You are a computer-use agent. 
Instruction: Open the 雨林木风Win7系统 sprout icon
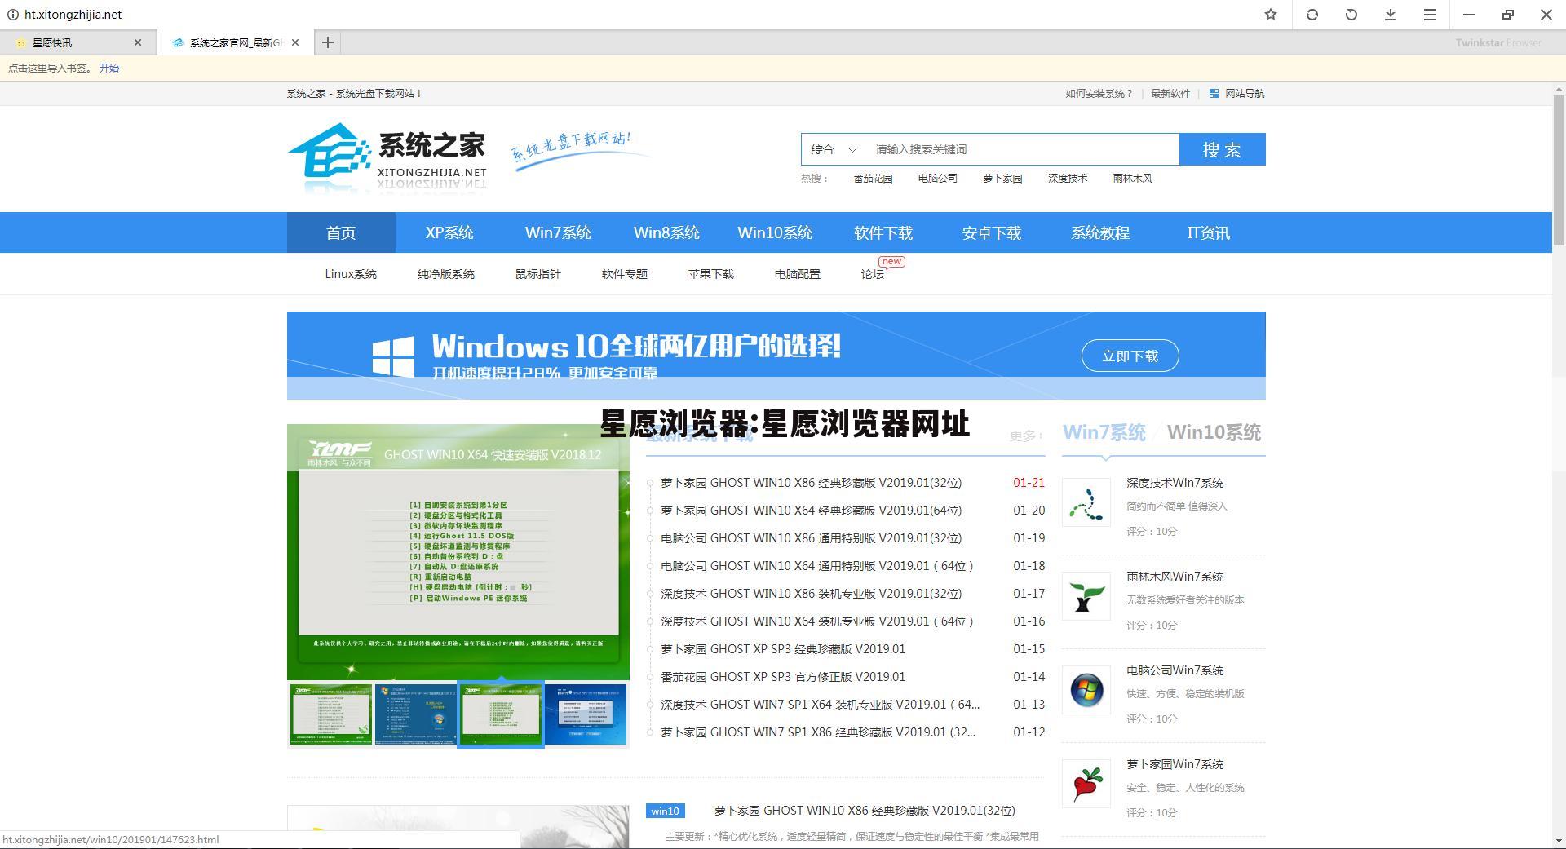pos(1086,596)
